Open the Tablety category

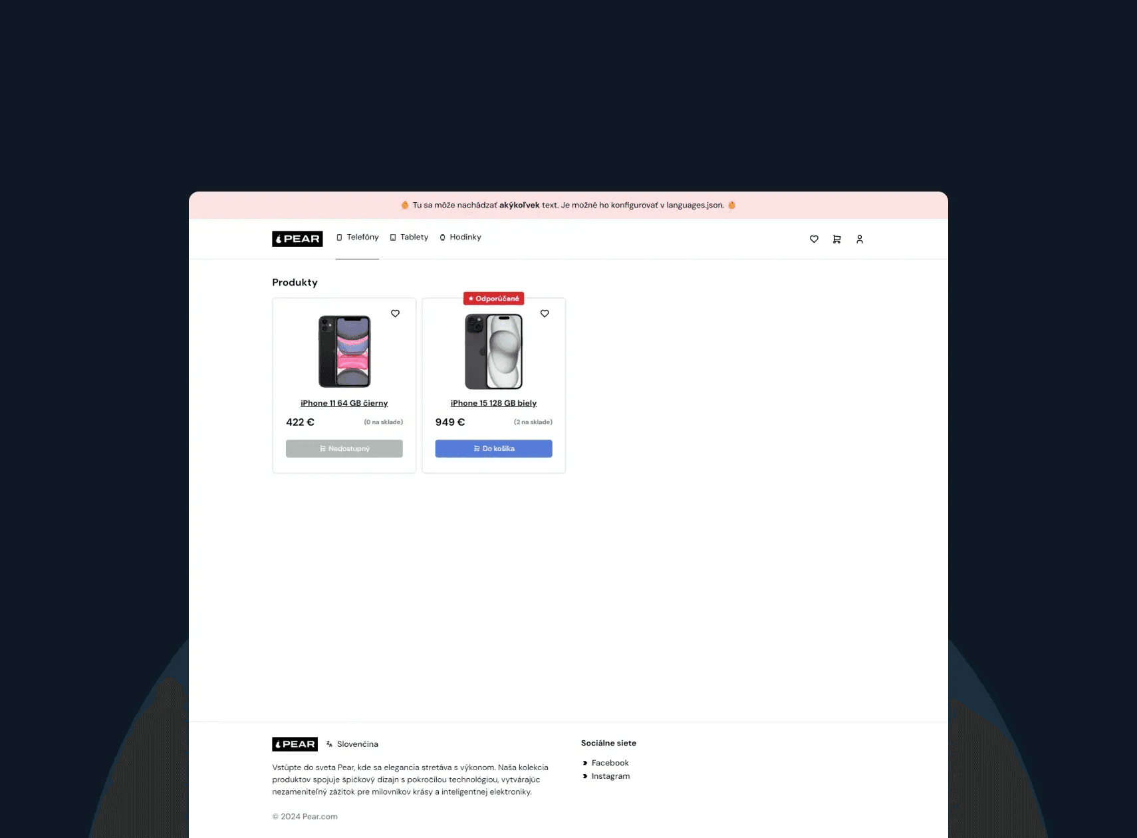click(409, 237)
